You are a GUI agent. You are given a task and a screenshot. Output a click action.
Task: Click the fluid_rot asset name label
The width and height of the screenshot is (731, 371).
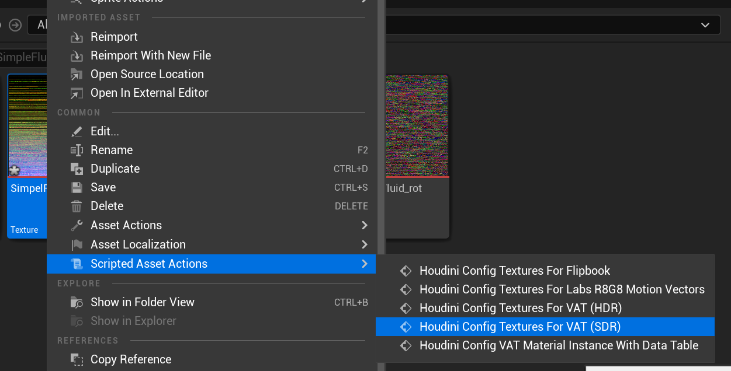click(x=404, y=188)
